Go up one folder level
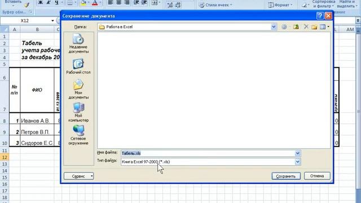Image resolution: width=361 pixels, height=203 pixels. tap(296, 27)
